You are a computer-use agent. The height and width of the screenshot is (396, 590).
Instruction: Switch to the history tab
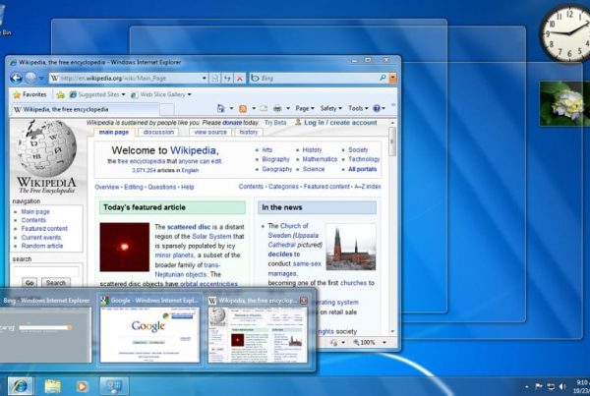(x=249, y=133)
